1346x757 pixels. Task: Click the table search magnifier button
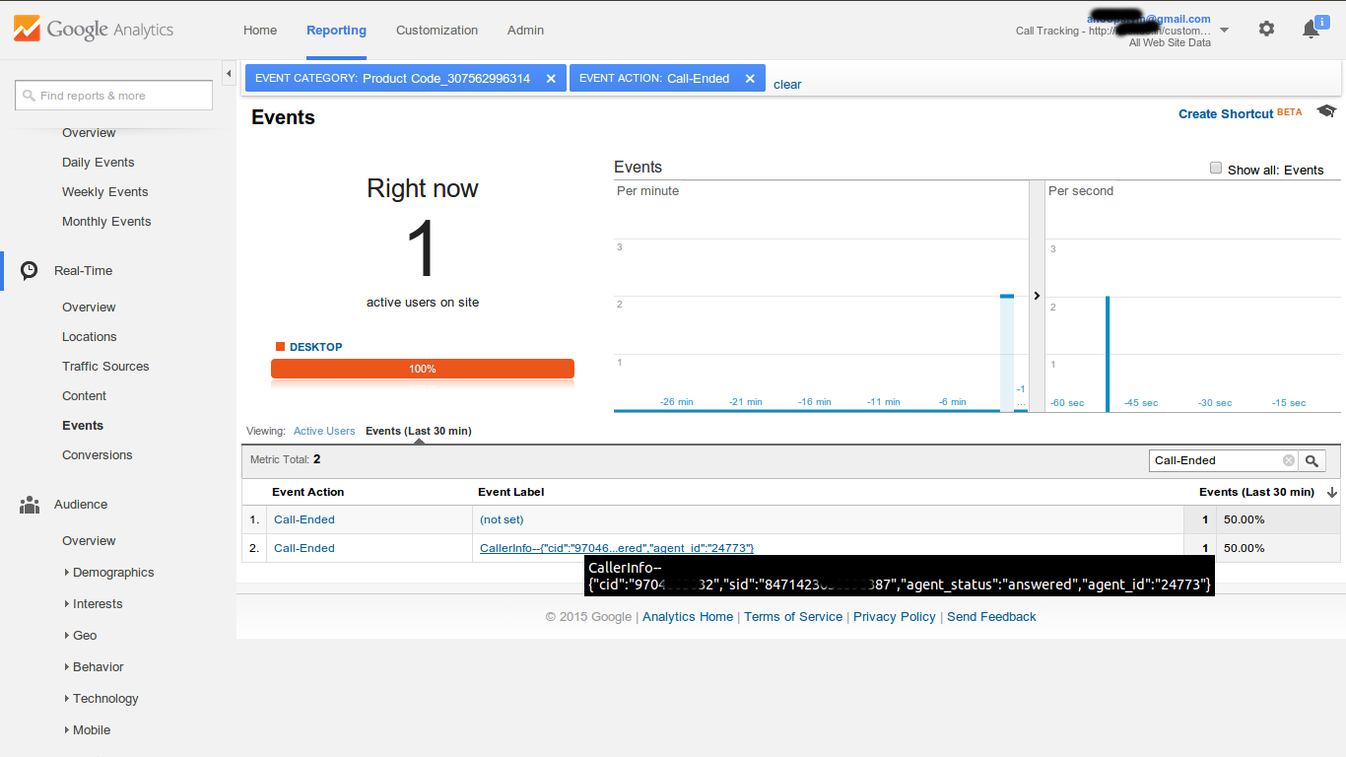1312,460
